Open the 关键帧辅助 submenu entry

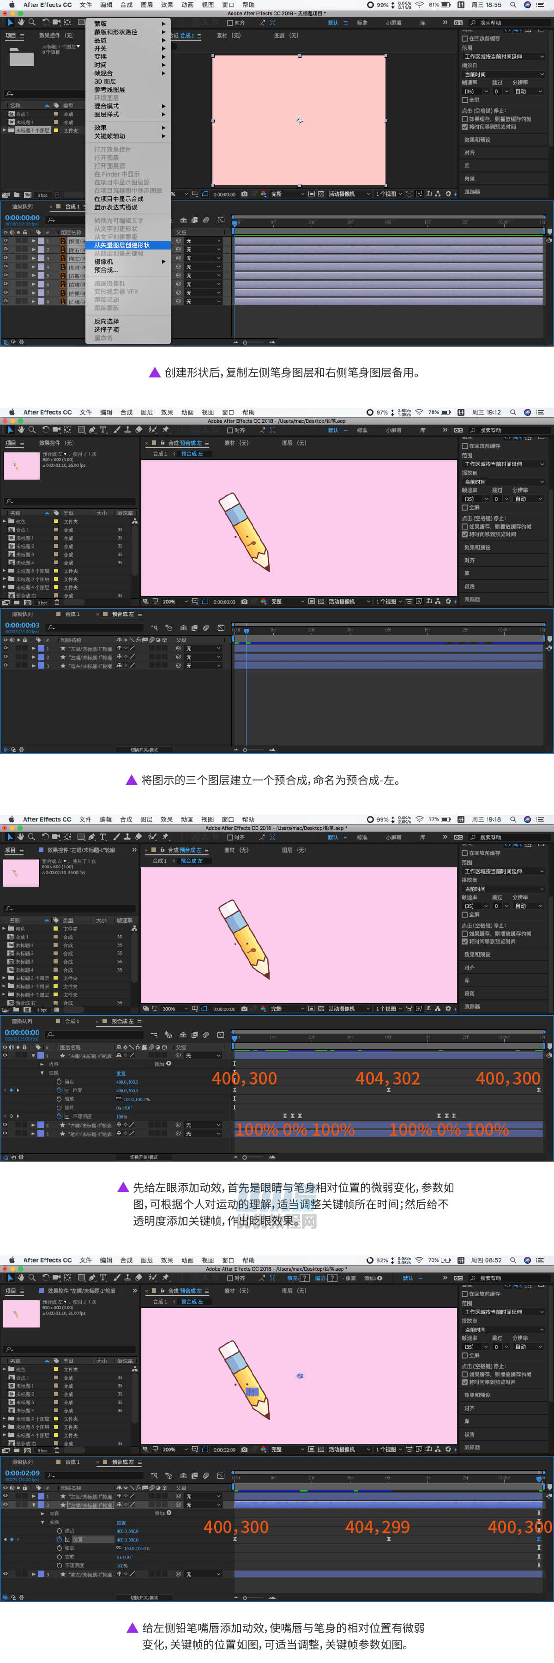point(128,136)
